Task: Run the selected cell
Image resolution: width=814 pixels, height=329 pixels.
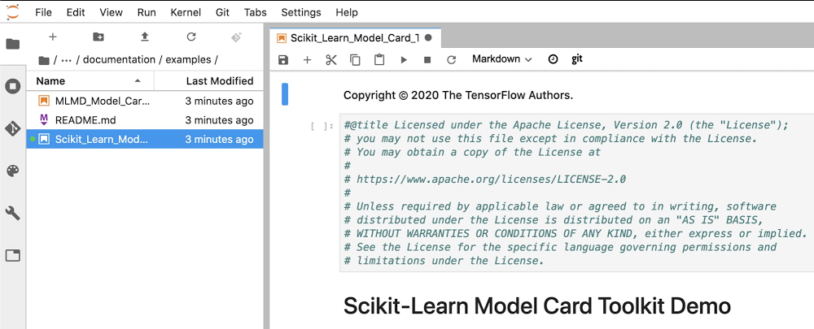Action: (x=404, y=60)
